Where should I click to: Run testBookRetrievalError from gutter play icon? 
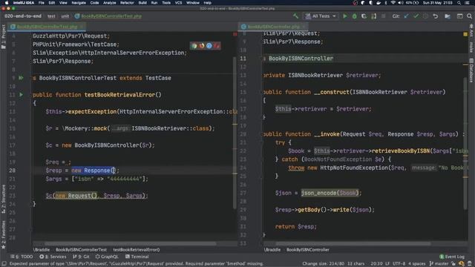pyautogui.click(x=22, y=95)
